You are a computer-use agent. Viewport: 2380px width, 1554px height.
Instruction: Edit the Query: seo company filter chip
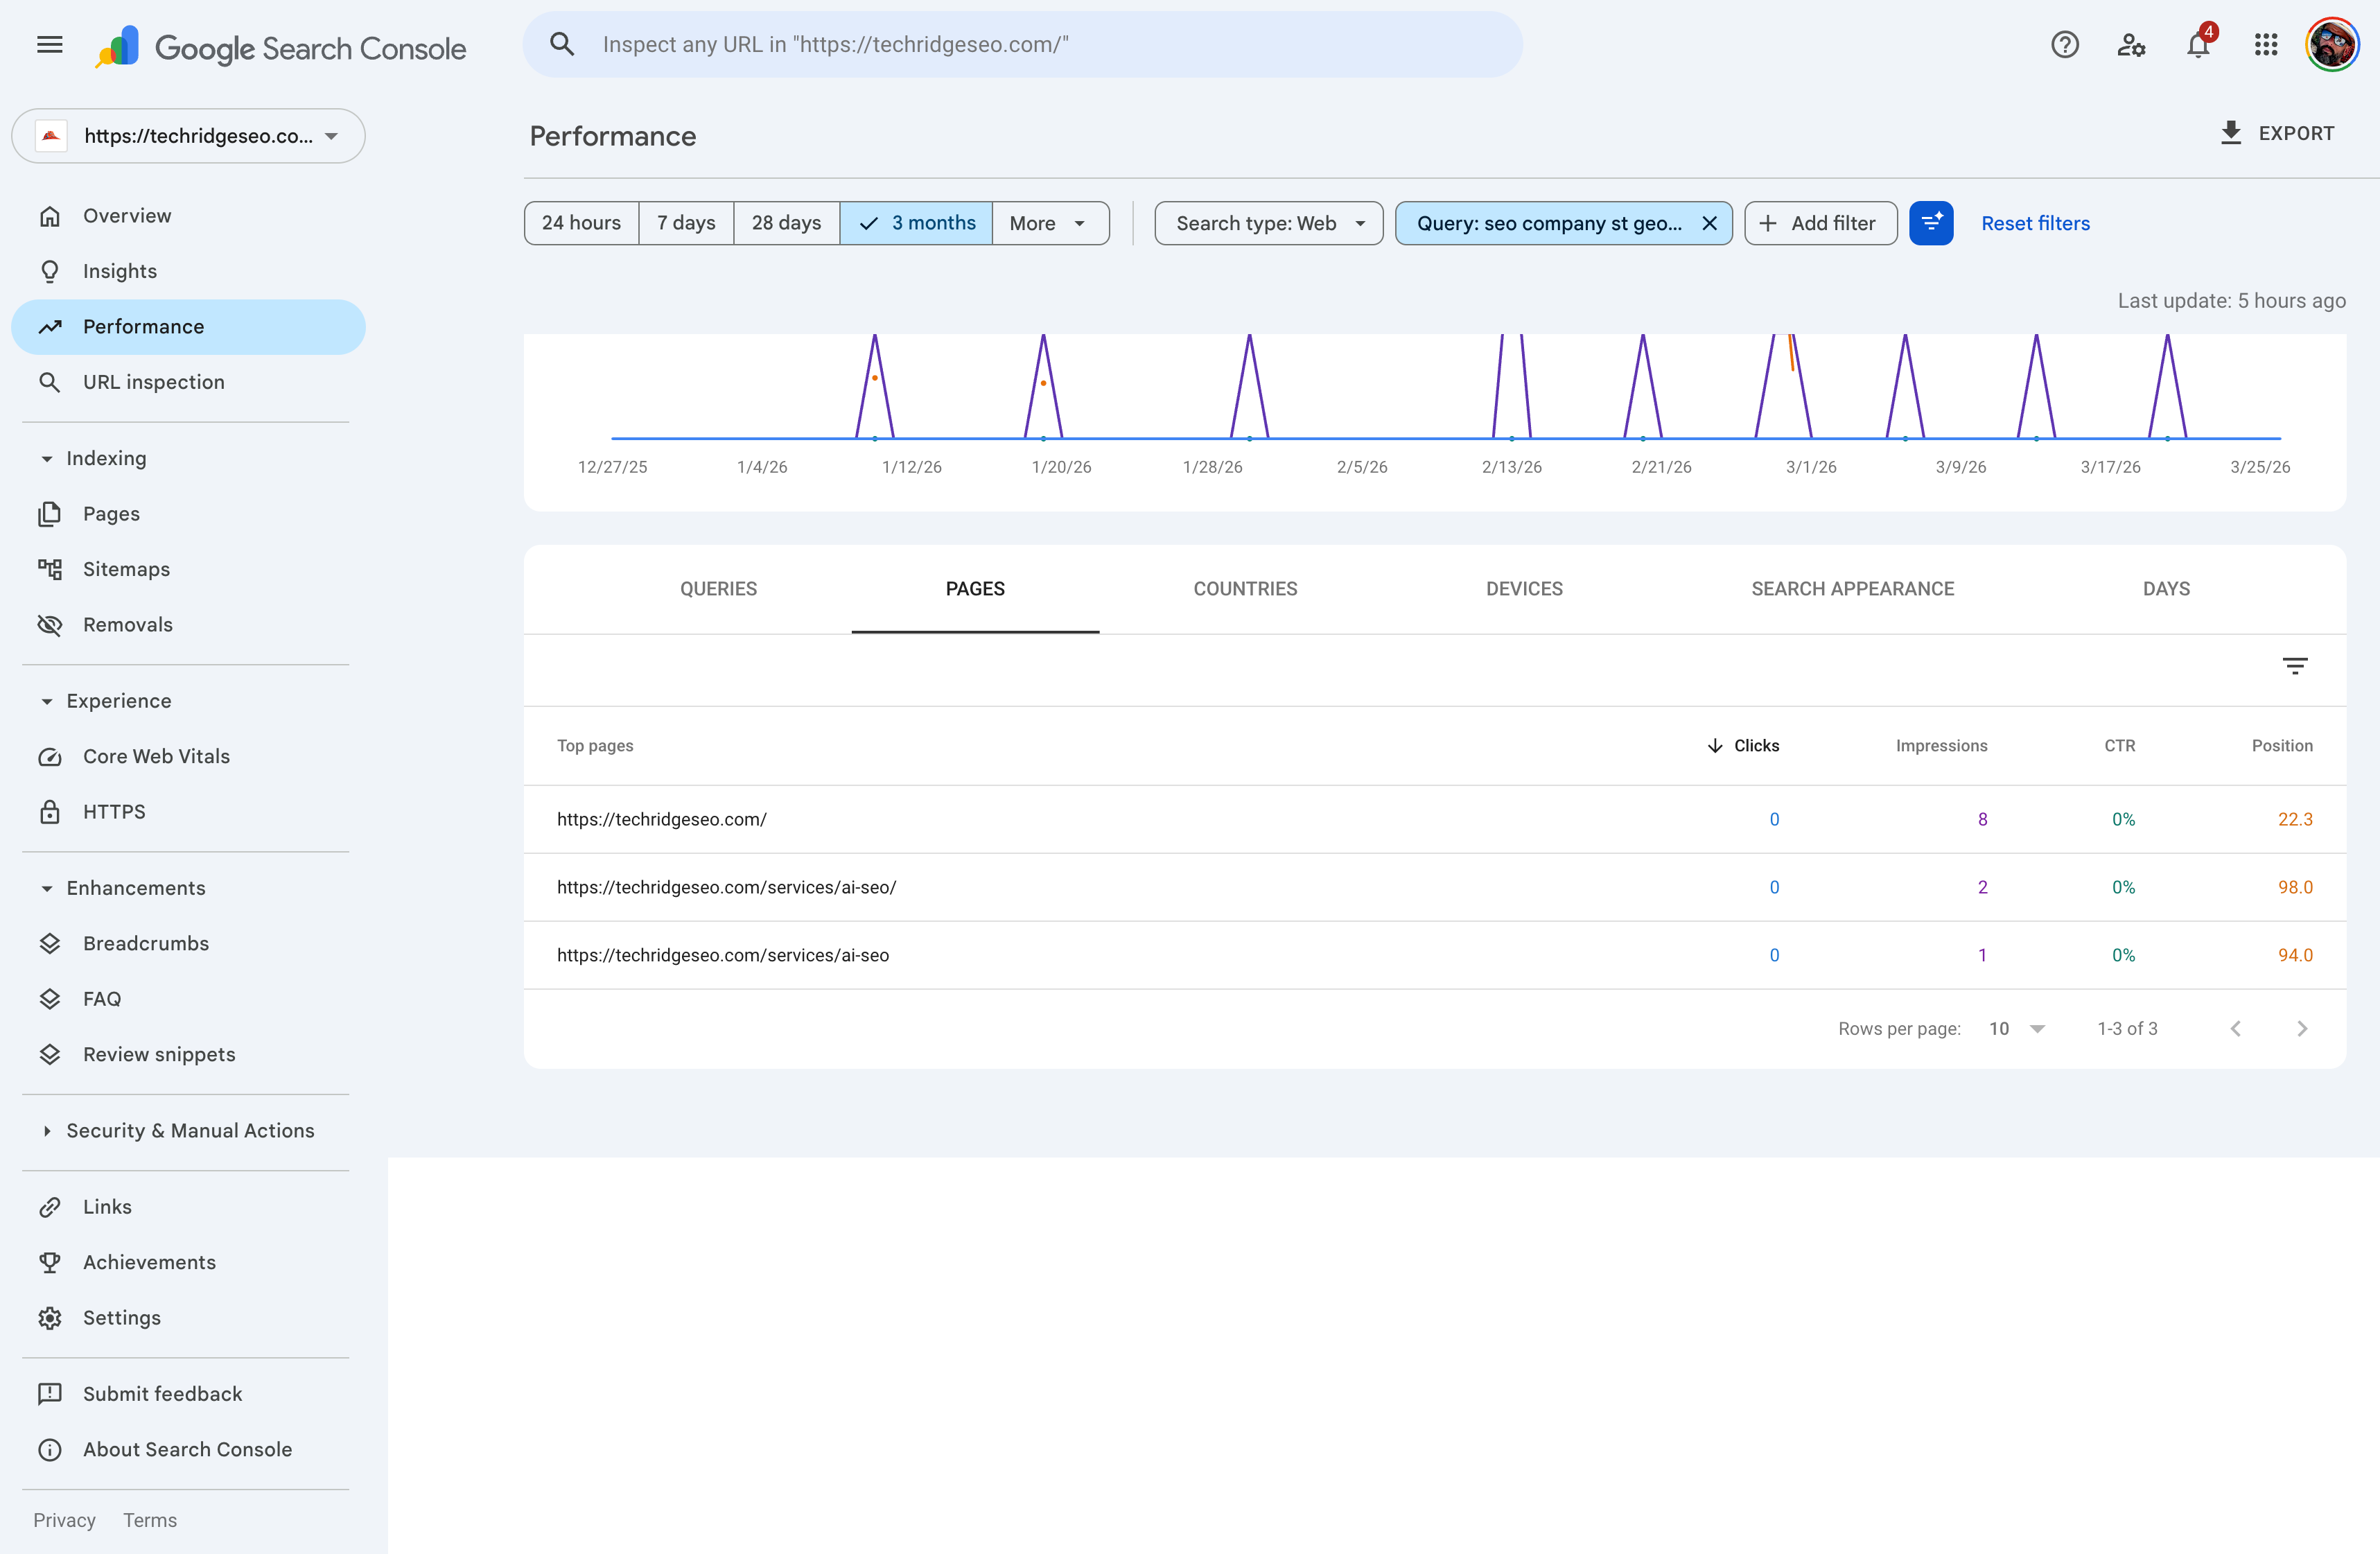[x=1548, y=223]
